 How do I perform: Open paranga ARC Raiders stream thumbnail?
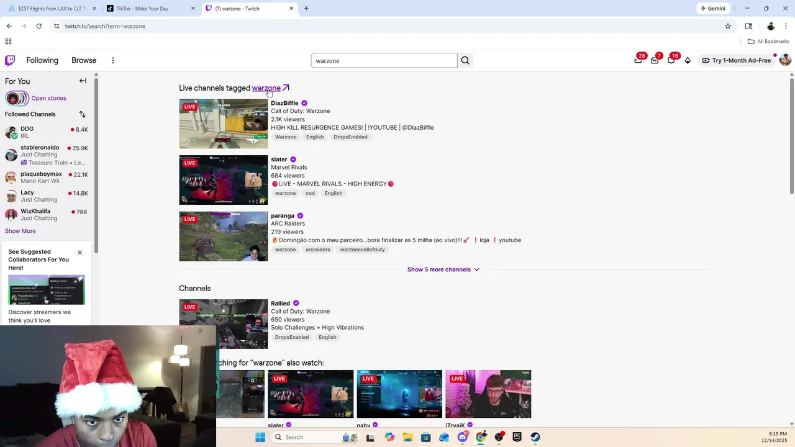click(224, 237)
